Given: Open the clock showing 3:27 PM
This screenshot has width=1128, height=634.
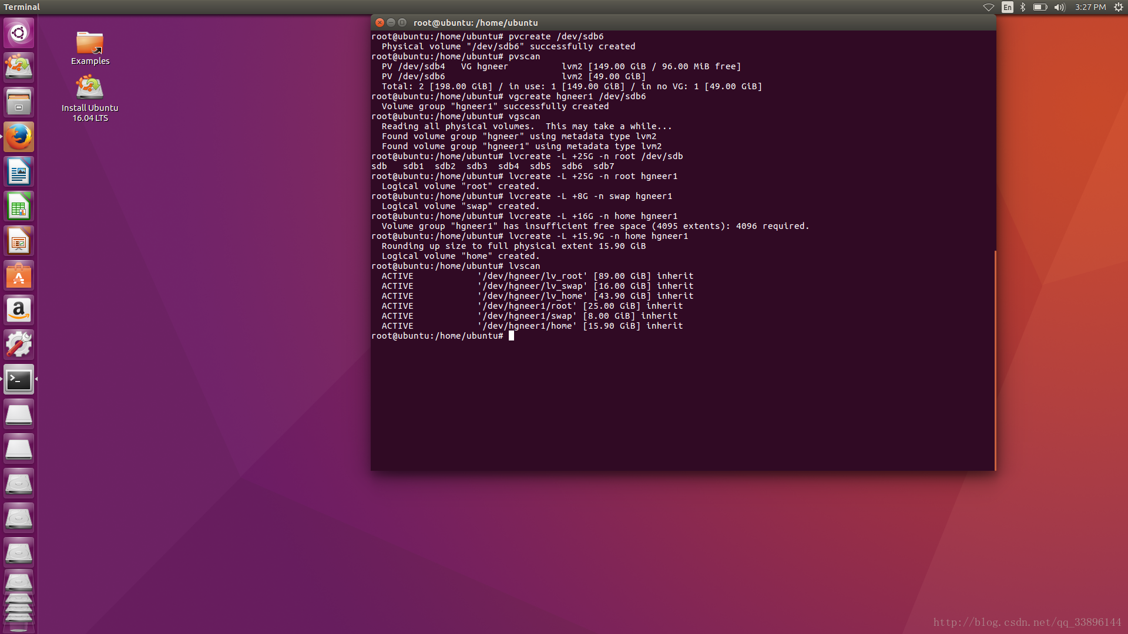Looking at the screenshot, I should (1090, 7).
